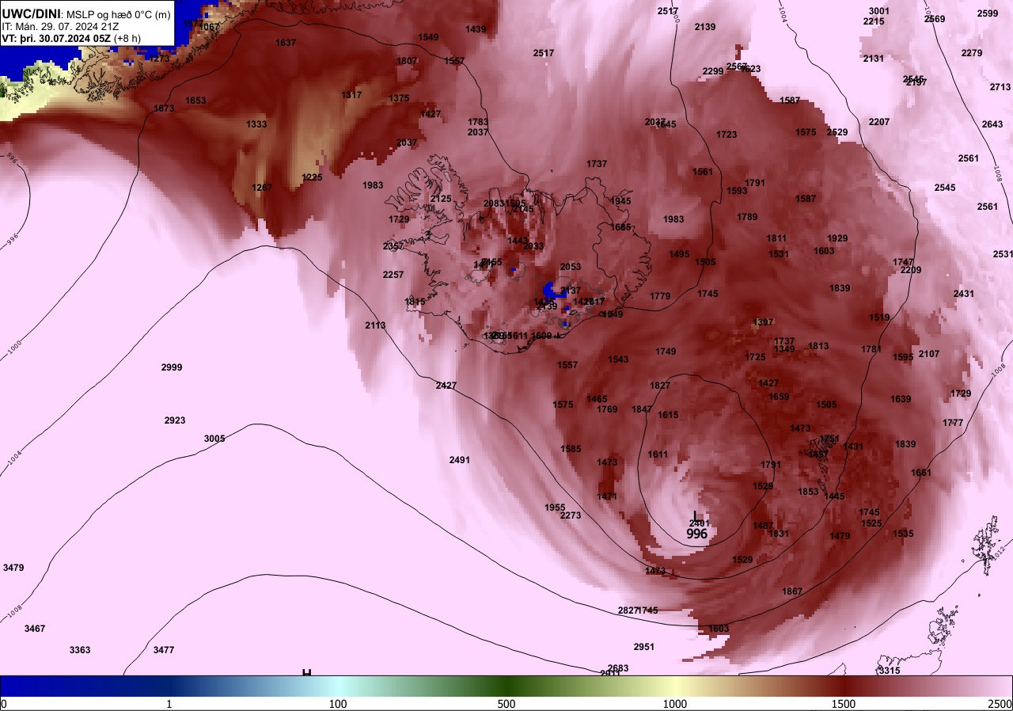Viewport: 1013px width, 711px height.
Task: Click the height value 2713
Action: (x=1000, y=87)
